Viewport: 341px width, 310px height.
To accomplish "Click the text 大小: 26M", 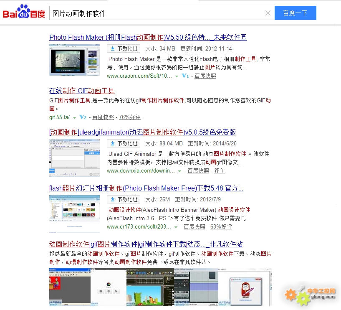I will point(157,199).
